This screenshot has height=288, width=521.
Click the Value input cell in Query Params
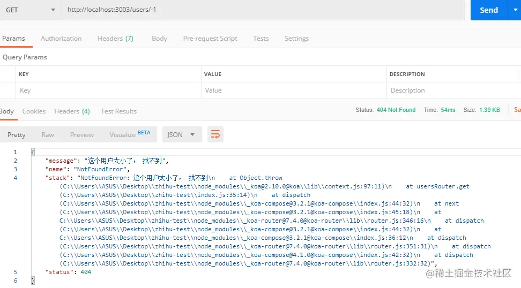(x=294, y=90)
